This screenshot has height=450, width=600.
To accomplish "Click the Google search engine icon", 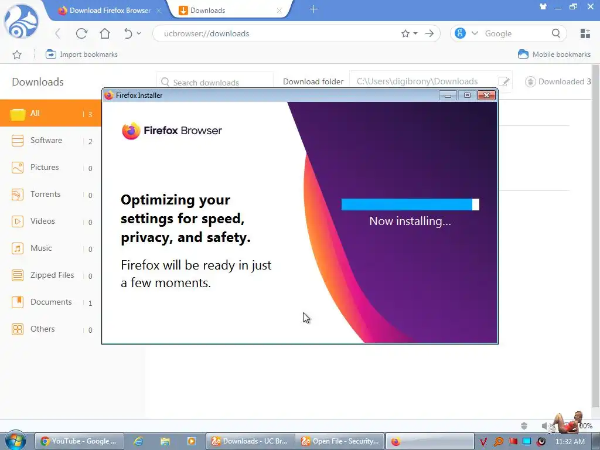I will 460,33.
